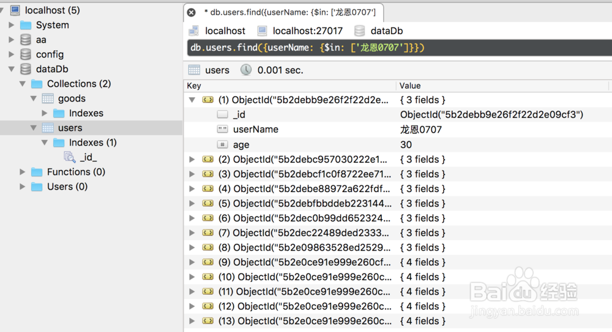Expand record (2) in results
Viewport: 612px width, 332px height.
pyautogui.click(x=192, y=159)
